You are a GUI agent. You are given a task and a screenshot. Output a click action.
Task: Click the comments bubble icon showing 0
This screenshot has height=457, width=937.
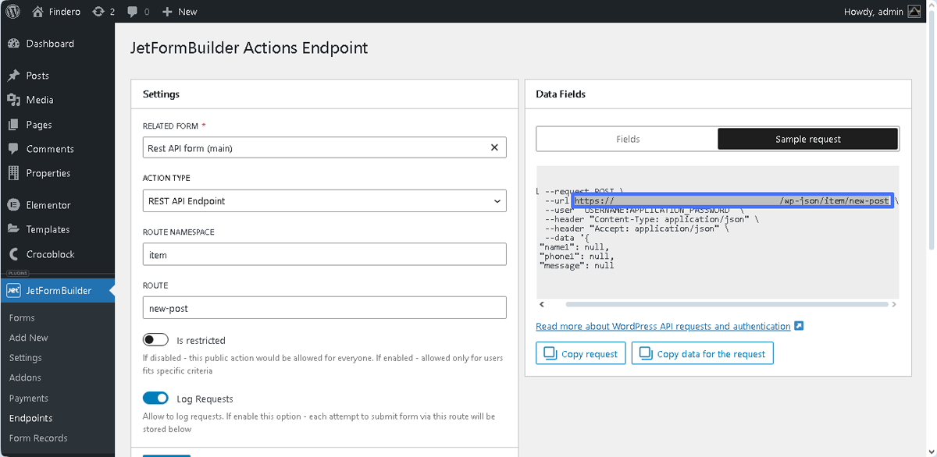[x=134, y=11]
